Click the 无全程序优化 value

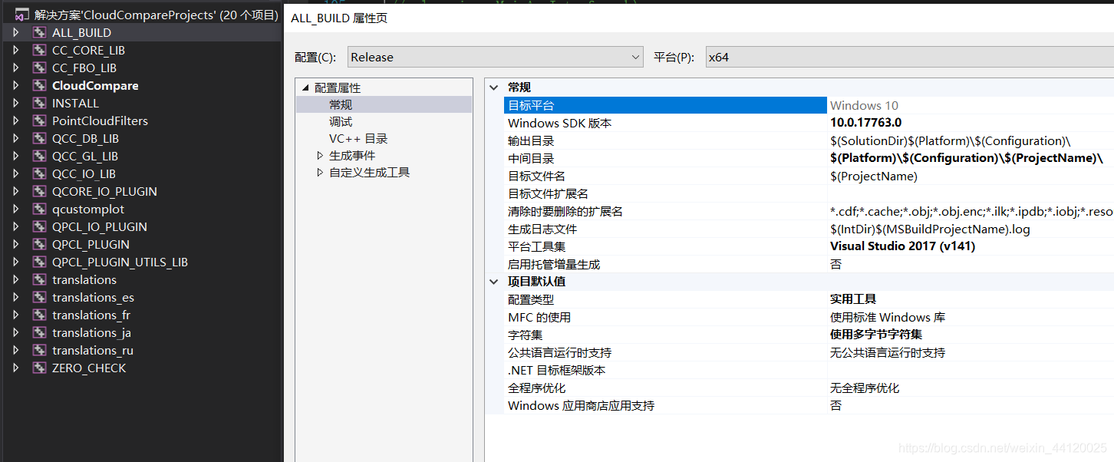click(865, 388)
